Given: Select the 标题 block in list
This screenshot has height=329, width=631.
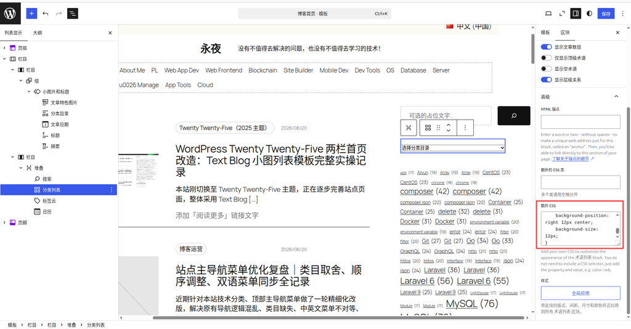Looking at the screenshot, I should tap(55, 136).
